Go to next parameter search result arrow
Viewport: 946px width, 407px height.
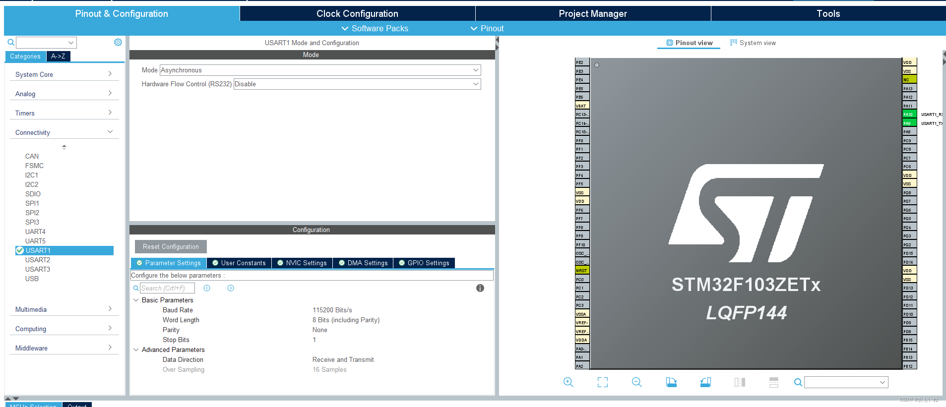[231, 288]
